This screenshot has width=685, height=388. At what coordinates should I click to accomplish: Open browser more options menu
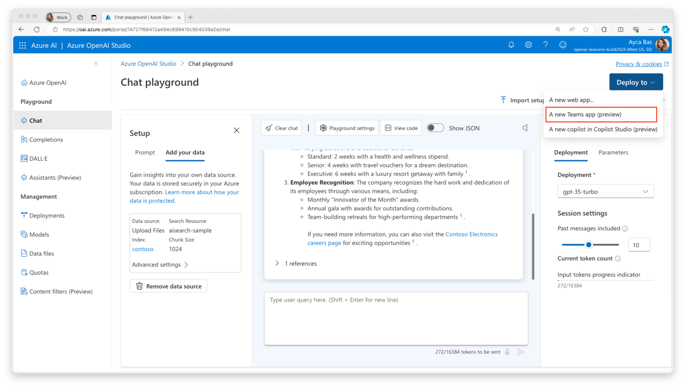coord(651,29)
